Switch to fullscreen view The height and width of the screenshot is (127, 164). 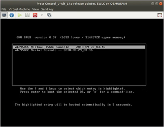pyautogui.click(x=160, y=15)
